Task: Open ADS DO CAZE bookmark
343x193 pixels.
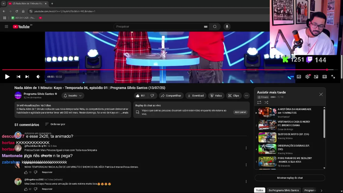Action: pos(23,18)
